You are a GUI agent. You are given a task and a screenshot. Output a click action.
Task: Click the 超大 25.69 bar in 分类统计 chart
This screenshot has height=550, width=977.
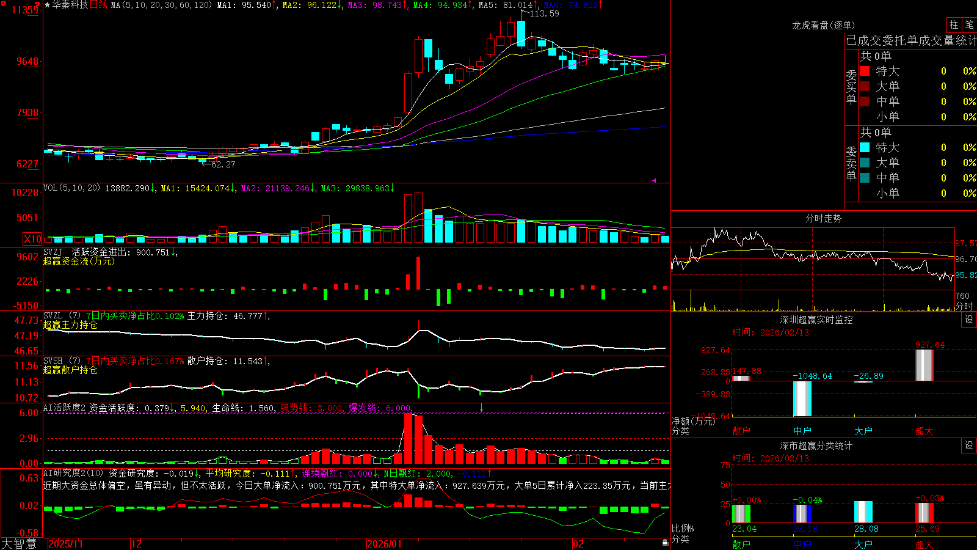click(924, 513)
